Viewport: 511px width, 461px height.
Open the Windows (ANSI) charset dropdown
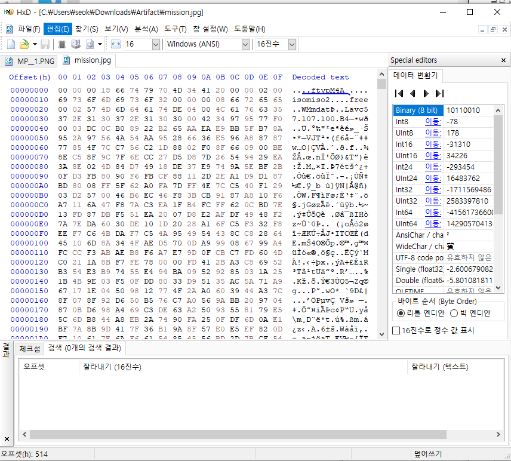246,44
